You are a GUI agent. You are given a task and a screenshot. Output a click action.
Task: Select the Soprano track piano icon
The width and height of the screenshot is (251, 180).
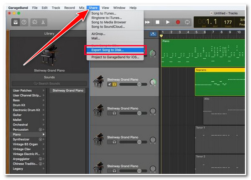pyautogui.click(x=98, y=82)
